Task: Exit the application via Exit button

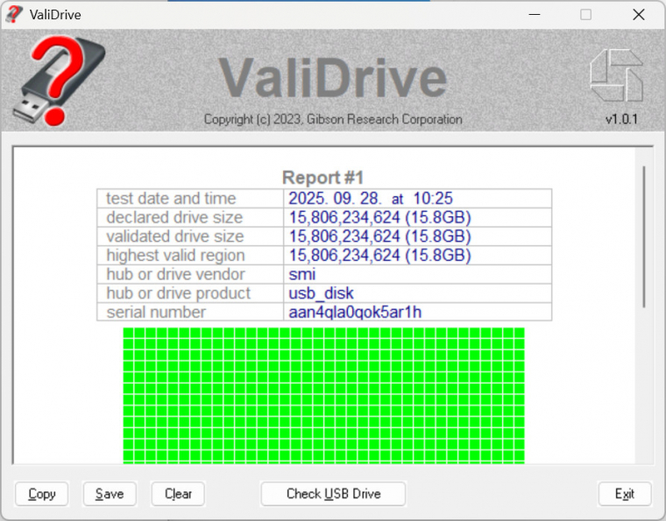Action: [x=624, y=494]
